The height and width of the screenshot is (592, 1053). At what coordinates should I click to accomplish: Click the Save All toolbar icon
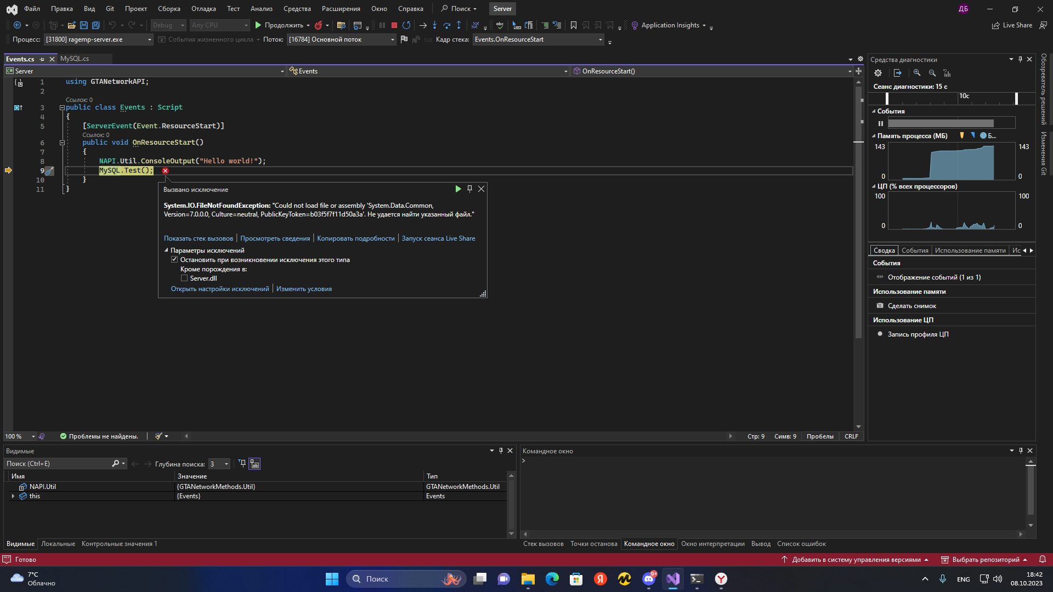pos(95,25)
